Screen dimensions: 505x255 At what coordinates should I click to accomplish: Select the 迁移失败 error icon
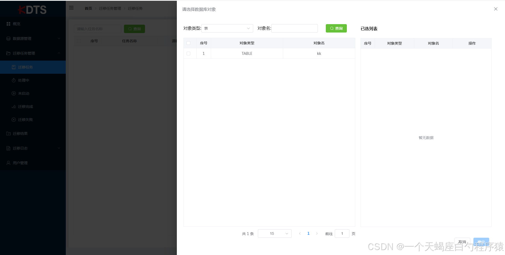pyautogui.click(x=14, y=119)
